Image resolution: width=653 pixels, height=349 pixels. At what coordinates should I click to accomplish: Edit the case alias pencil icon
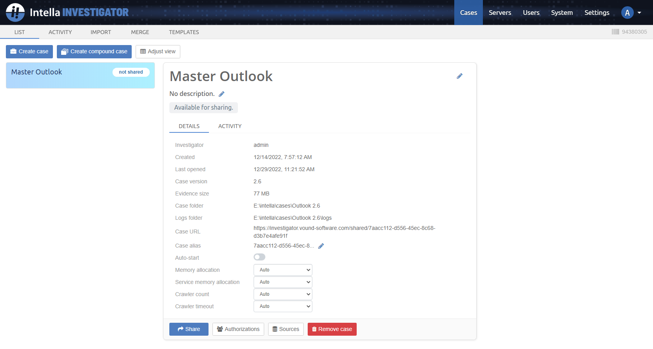[321, 246]
